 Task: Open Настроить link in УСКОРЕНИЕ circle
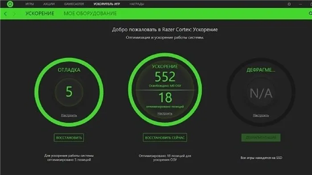point(165,113)
